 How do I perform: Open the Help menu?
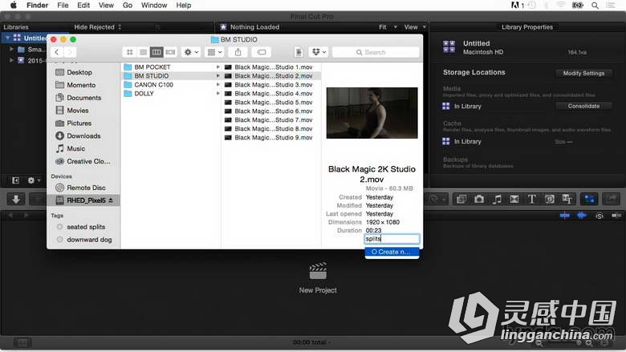pos(183,5)
